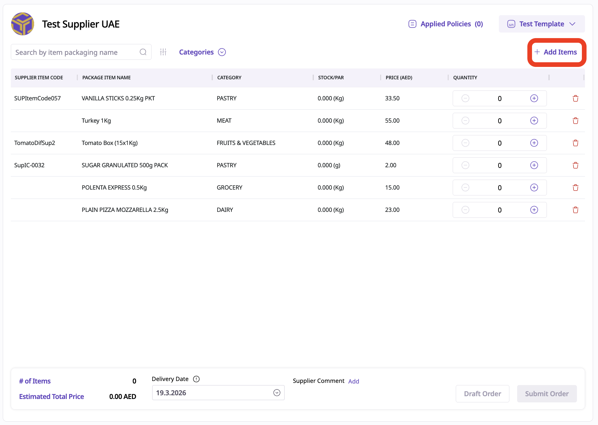
Task: Sort by the PRICE (AED) column header
Action: click(399, 77)
